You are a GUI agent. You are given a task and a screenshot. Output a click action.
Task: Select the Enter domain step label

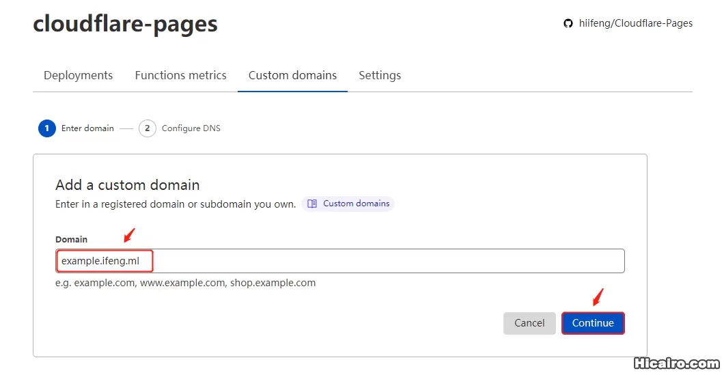coord(87,128)
